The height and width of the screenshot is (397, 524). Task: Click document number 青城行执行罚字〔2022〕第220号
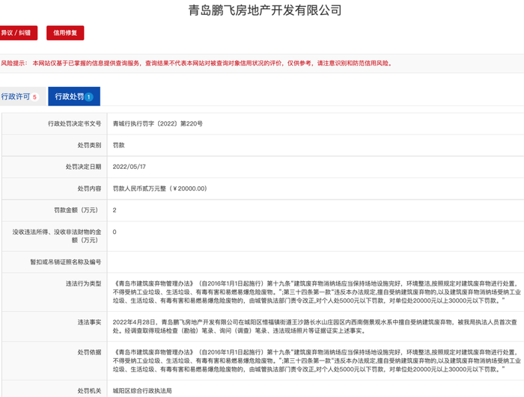157,123
